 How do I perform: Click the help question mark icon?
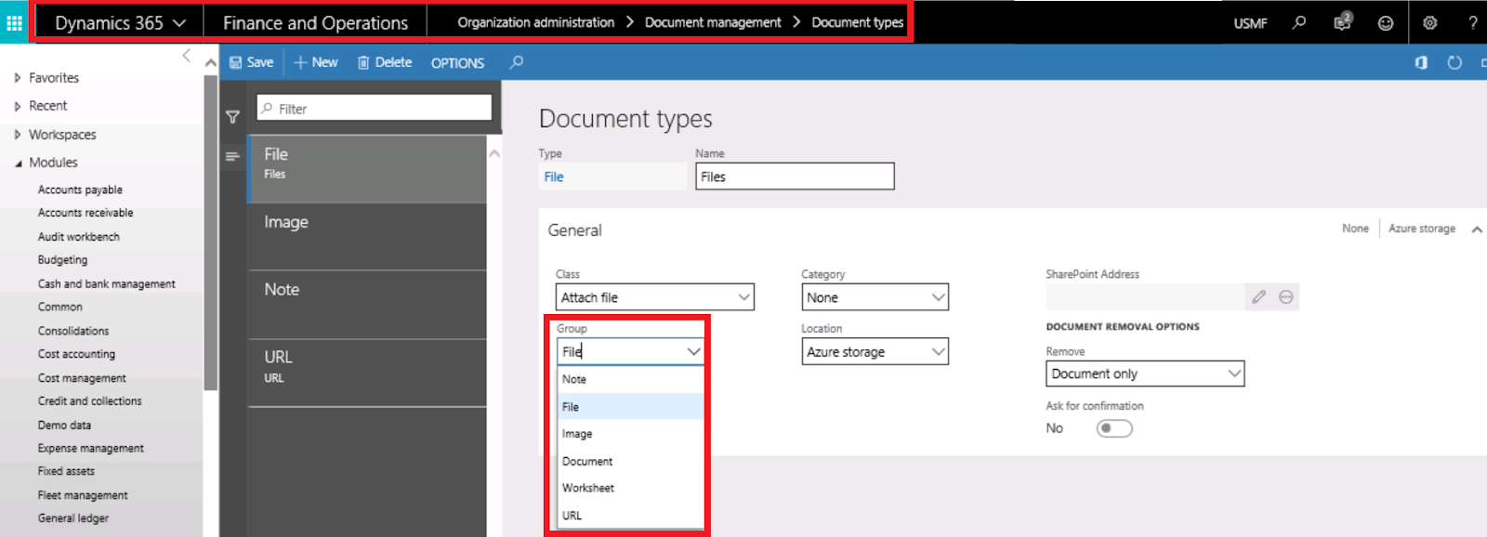pyautogui.click(x=1473, y=22)
